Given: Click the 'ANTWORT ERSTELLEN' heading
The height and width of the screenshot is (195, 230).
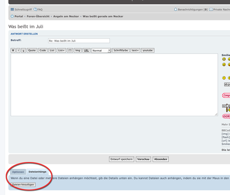Looking at the screenshot, I should (x=24, y=34).
